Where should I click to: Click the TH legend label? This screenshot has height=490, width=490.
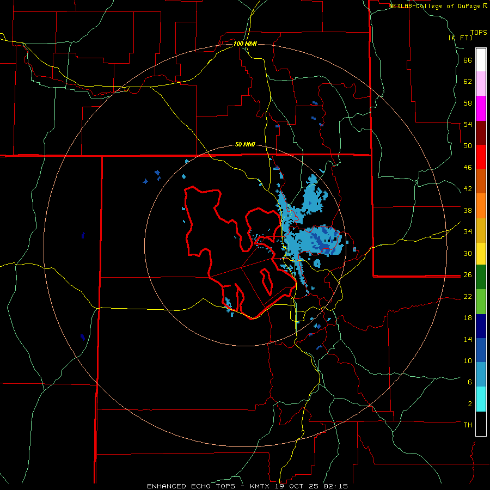[468, 425]
